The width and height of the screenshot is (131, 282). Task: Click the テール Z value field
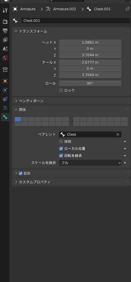90,75
